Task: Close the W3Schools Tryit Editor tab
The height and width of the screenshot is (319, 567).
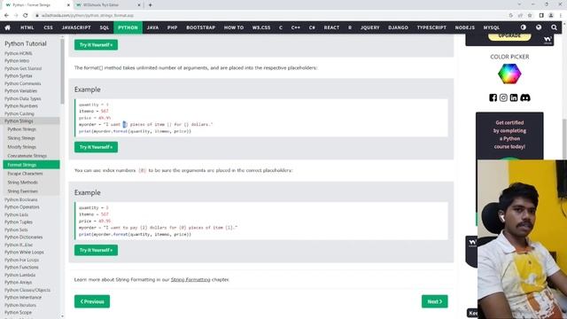Action: 139,5
